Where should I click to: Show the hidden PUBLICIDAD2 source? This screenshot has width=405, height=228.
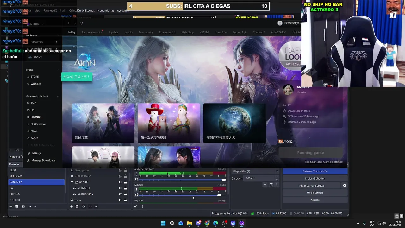tap(120, 176)
